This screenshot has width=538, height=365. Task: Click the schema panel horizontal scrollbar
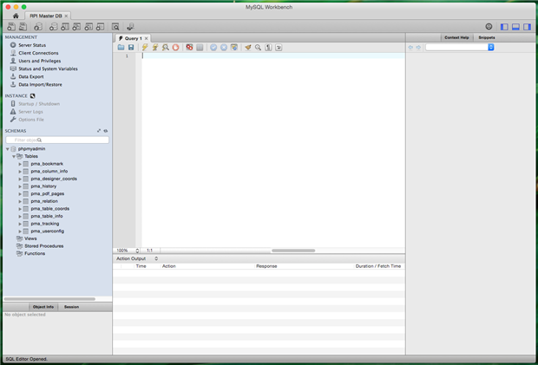(49, 299)
